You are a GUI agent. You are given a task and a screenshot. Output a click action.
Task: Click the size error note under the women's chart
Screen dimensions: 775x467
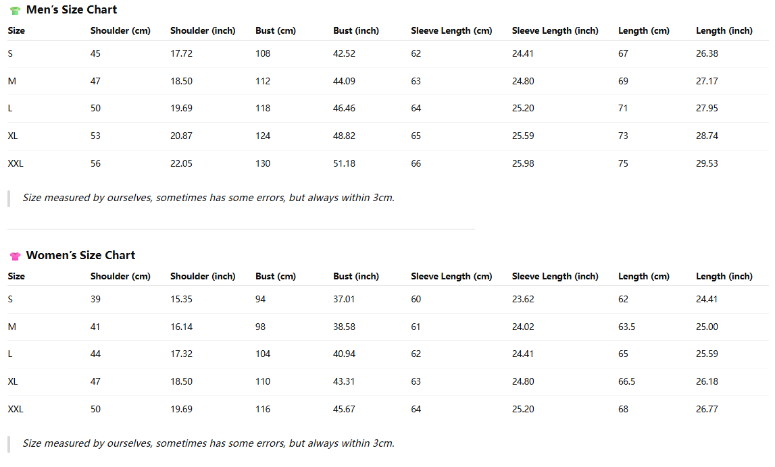(x=208, y=443)
